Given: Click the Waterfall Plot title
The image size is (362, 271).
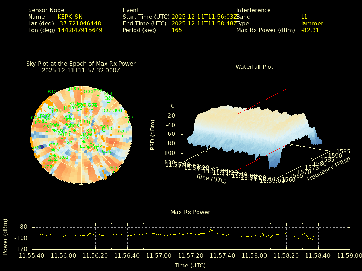Looking at the screenshot, I should 254,67.
